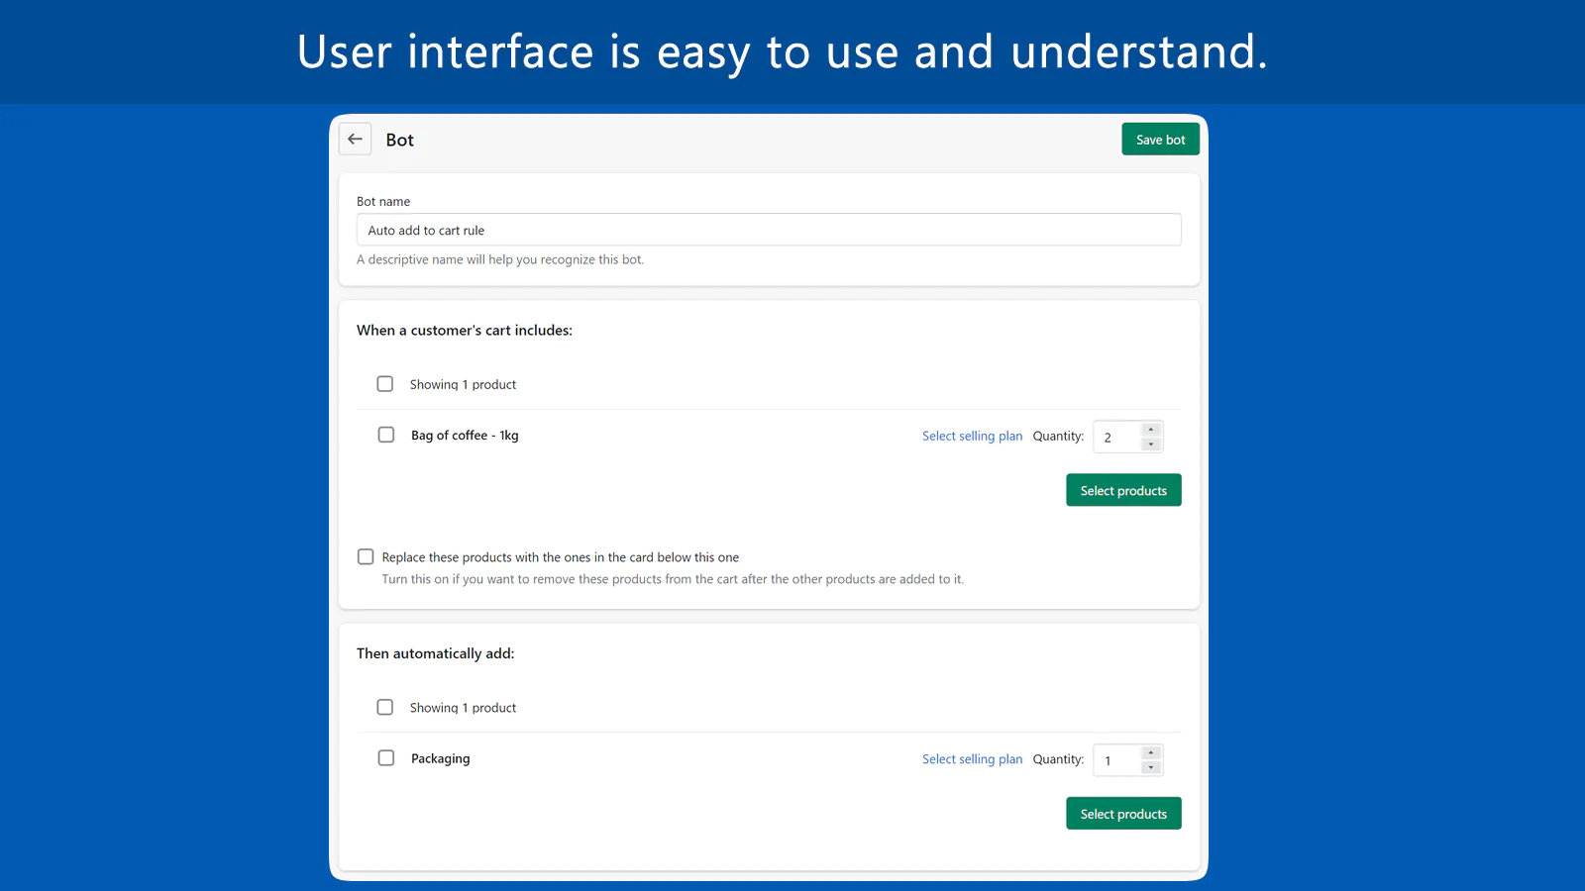Increase Packaging quantity with up arrow

1151,753
